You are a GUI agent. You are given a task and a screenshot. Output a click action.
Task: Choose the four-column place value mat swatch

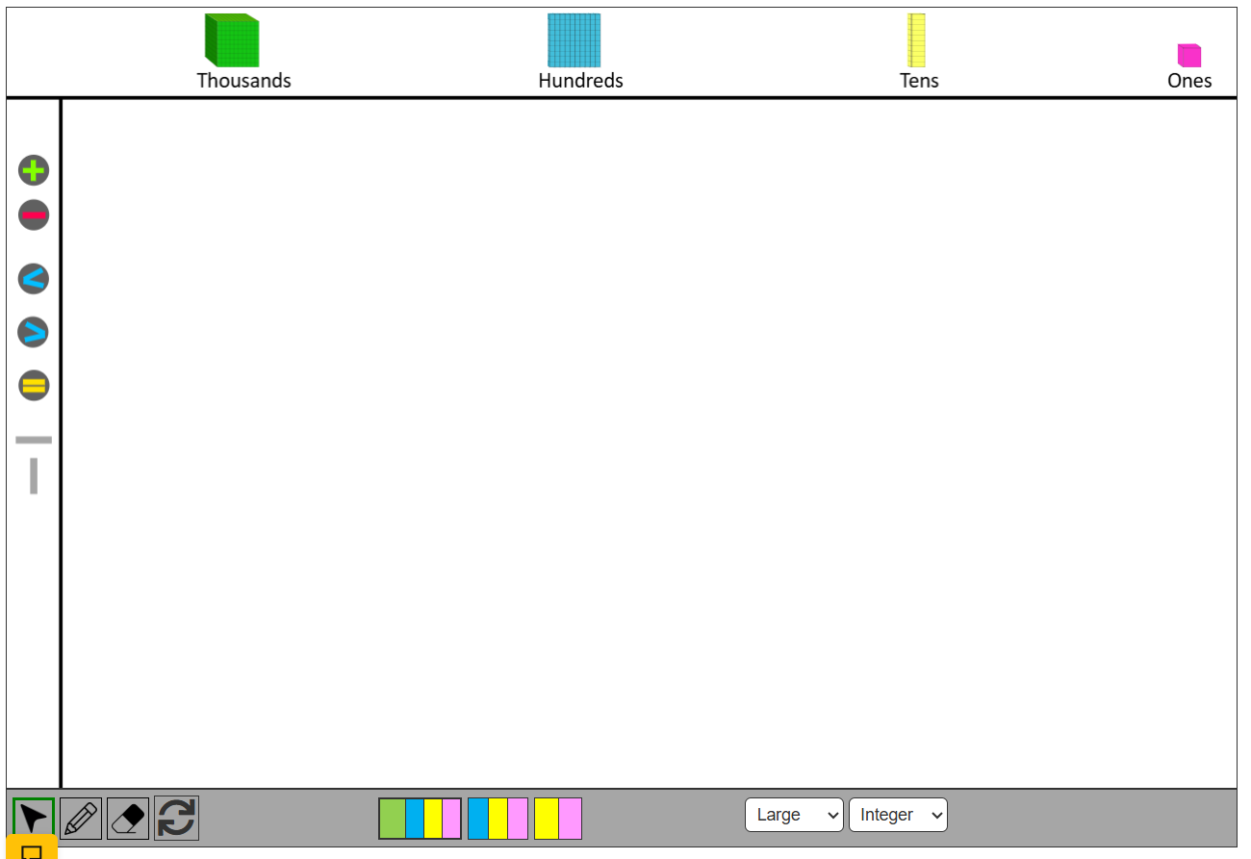point(420,819)
